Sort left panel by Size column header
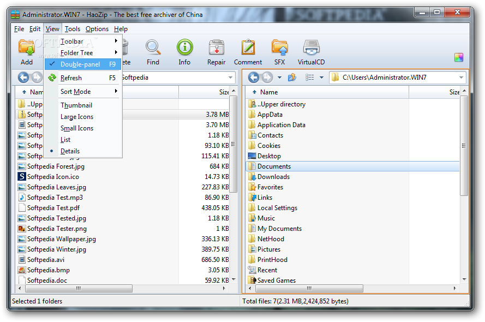The height and width of the screenshot is (322, 485). click(204, 92)
